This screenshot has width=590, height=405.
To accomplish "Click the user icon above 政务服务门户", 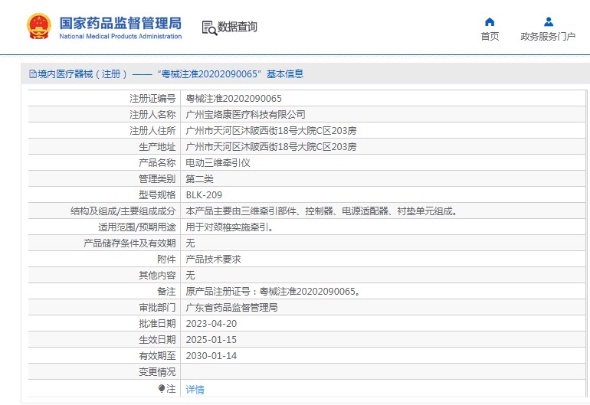I will pos(548,21).
